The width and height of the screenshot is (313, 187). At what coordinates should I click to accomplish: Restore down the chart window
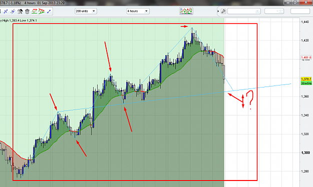click(295, 2)
